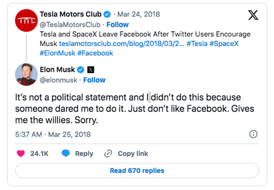274x190 pixels.
Task: Click Tesla Motors Club verified badge
Action: click(108, 14)
